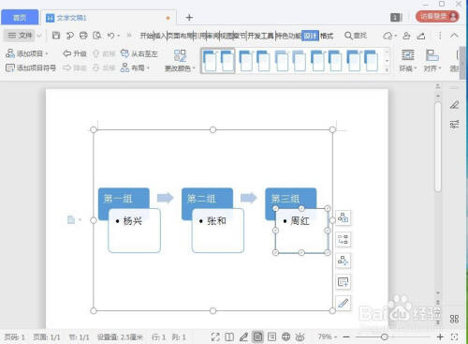This screenshot has width=468, height=344.
Task: Click the add item floating icon beside SmartArt
Action: (343, 217)
